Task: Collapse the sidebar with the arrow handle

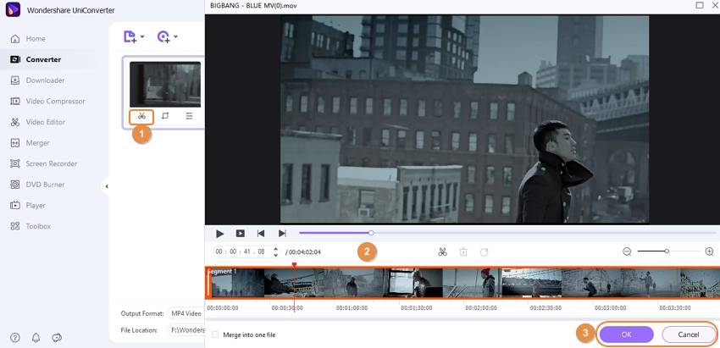Action: 106,186
